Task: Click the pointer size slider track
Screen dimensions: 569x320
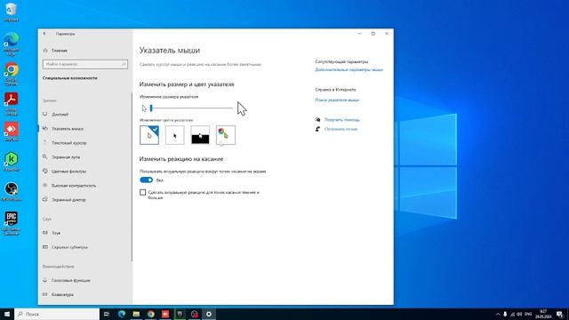Action: point(191,108)
